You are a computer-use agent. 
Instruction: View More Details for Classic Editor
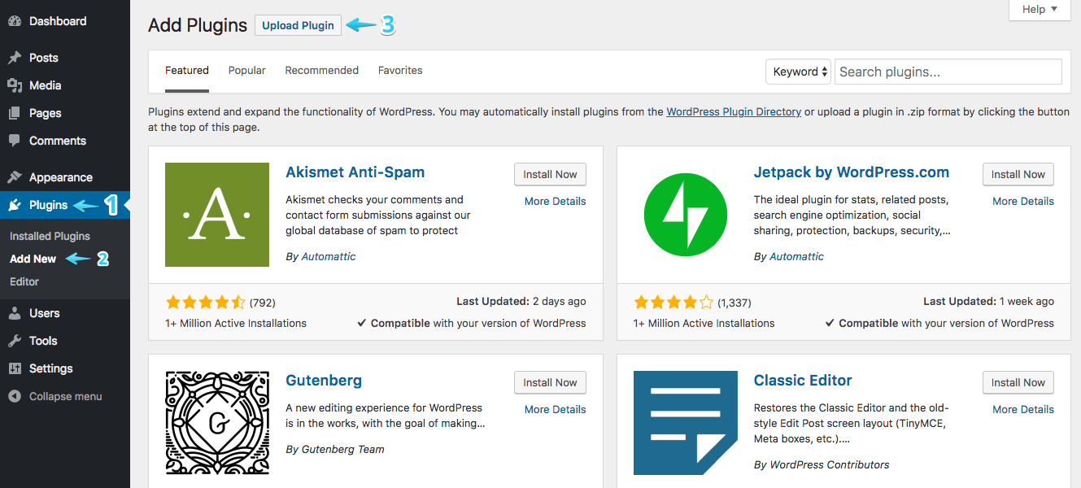click(x=1023, y=409)
